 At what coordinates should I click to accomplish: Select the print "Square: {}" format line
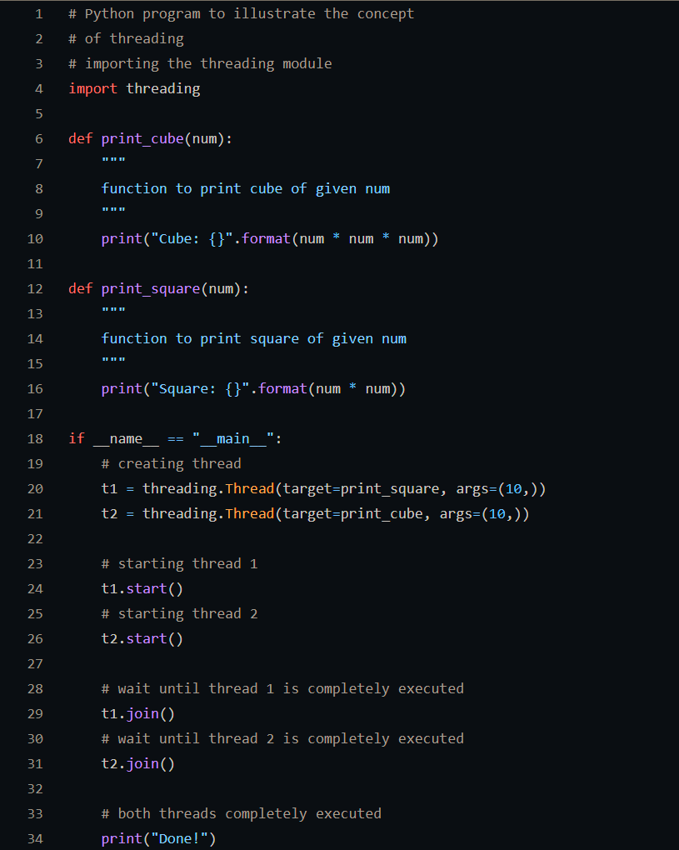tap(253, 388)
